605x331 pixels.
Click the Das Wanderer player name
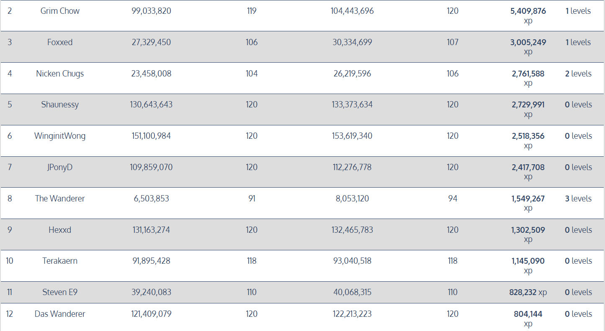tap(60, 314)
